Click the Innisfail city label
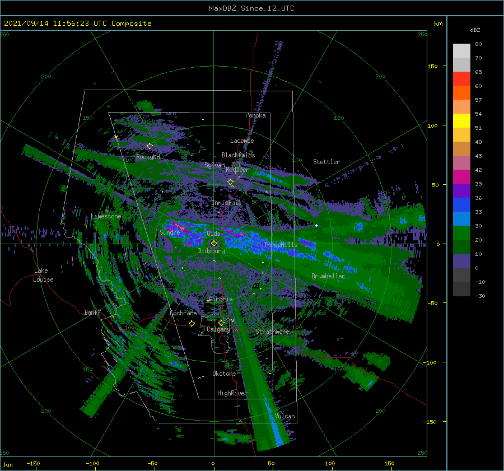504x471 pixels. point(226,203)
